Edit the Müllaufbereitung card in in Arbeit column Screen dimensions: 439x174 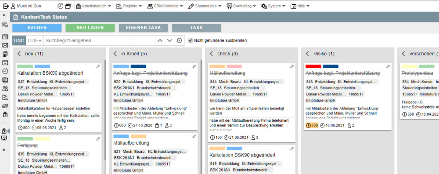(x=194, y=137)
